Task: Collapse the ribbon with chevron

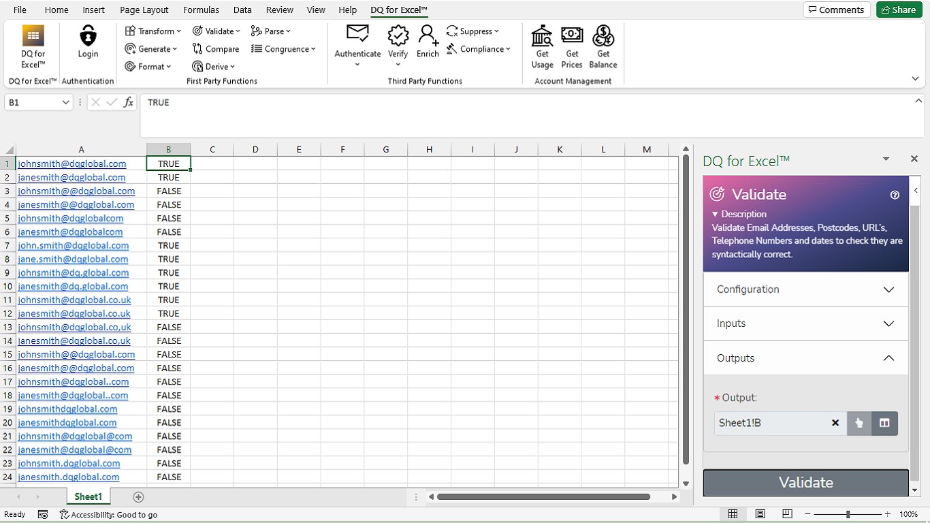Action: click(915, 79)
